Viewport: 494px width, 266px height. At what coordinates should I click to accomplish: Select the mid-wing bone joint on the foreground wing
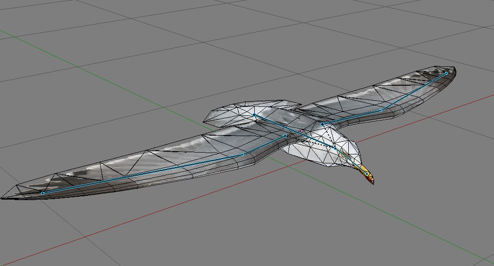tap(242, 154)
